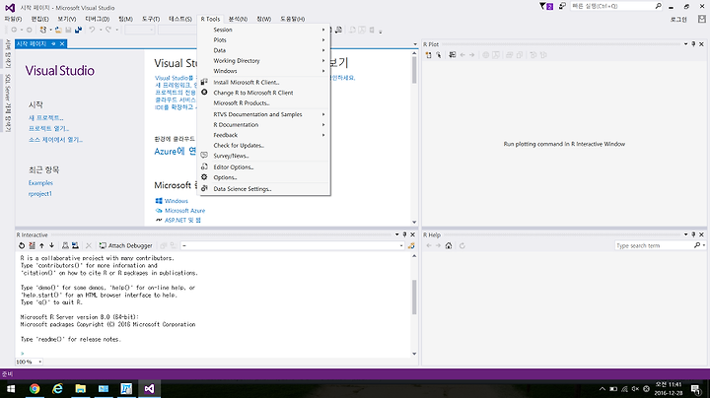
Task: Expand the R Documentation submenu
Action: pos(264,125)
